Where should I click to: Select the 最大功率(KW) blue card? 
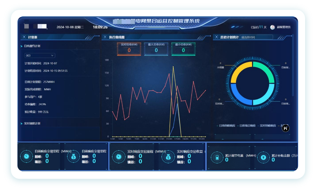coord(156,49)
